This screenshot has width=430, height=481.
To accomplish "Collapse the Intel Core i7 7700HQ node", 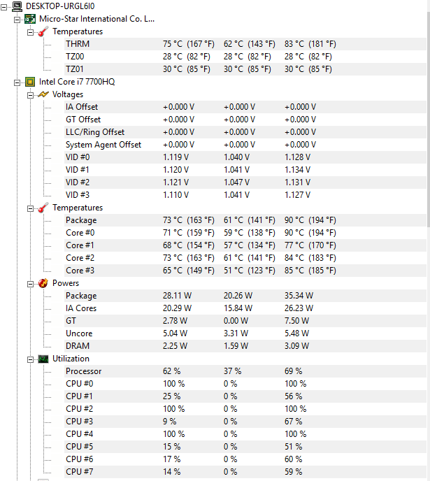I will pos(18,82).
